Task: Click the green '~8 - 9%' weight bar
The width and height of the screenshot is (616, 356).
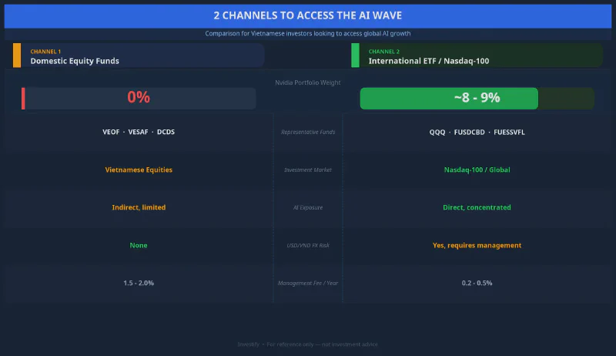Action: coord(449,98)
